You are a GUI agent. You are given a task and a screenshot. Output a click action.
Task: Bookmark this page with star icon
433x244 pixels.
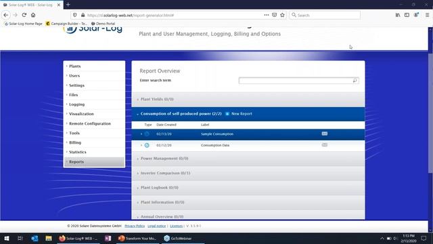(282, 15)
